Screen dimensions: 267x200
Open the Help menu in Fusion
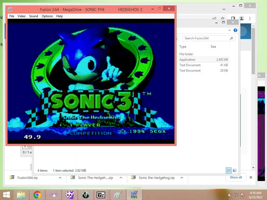(x=60, y=16)
